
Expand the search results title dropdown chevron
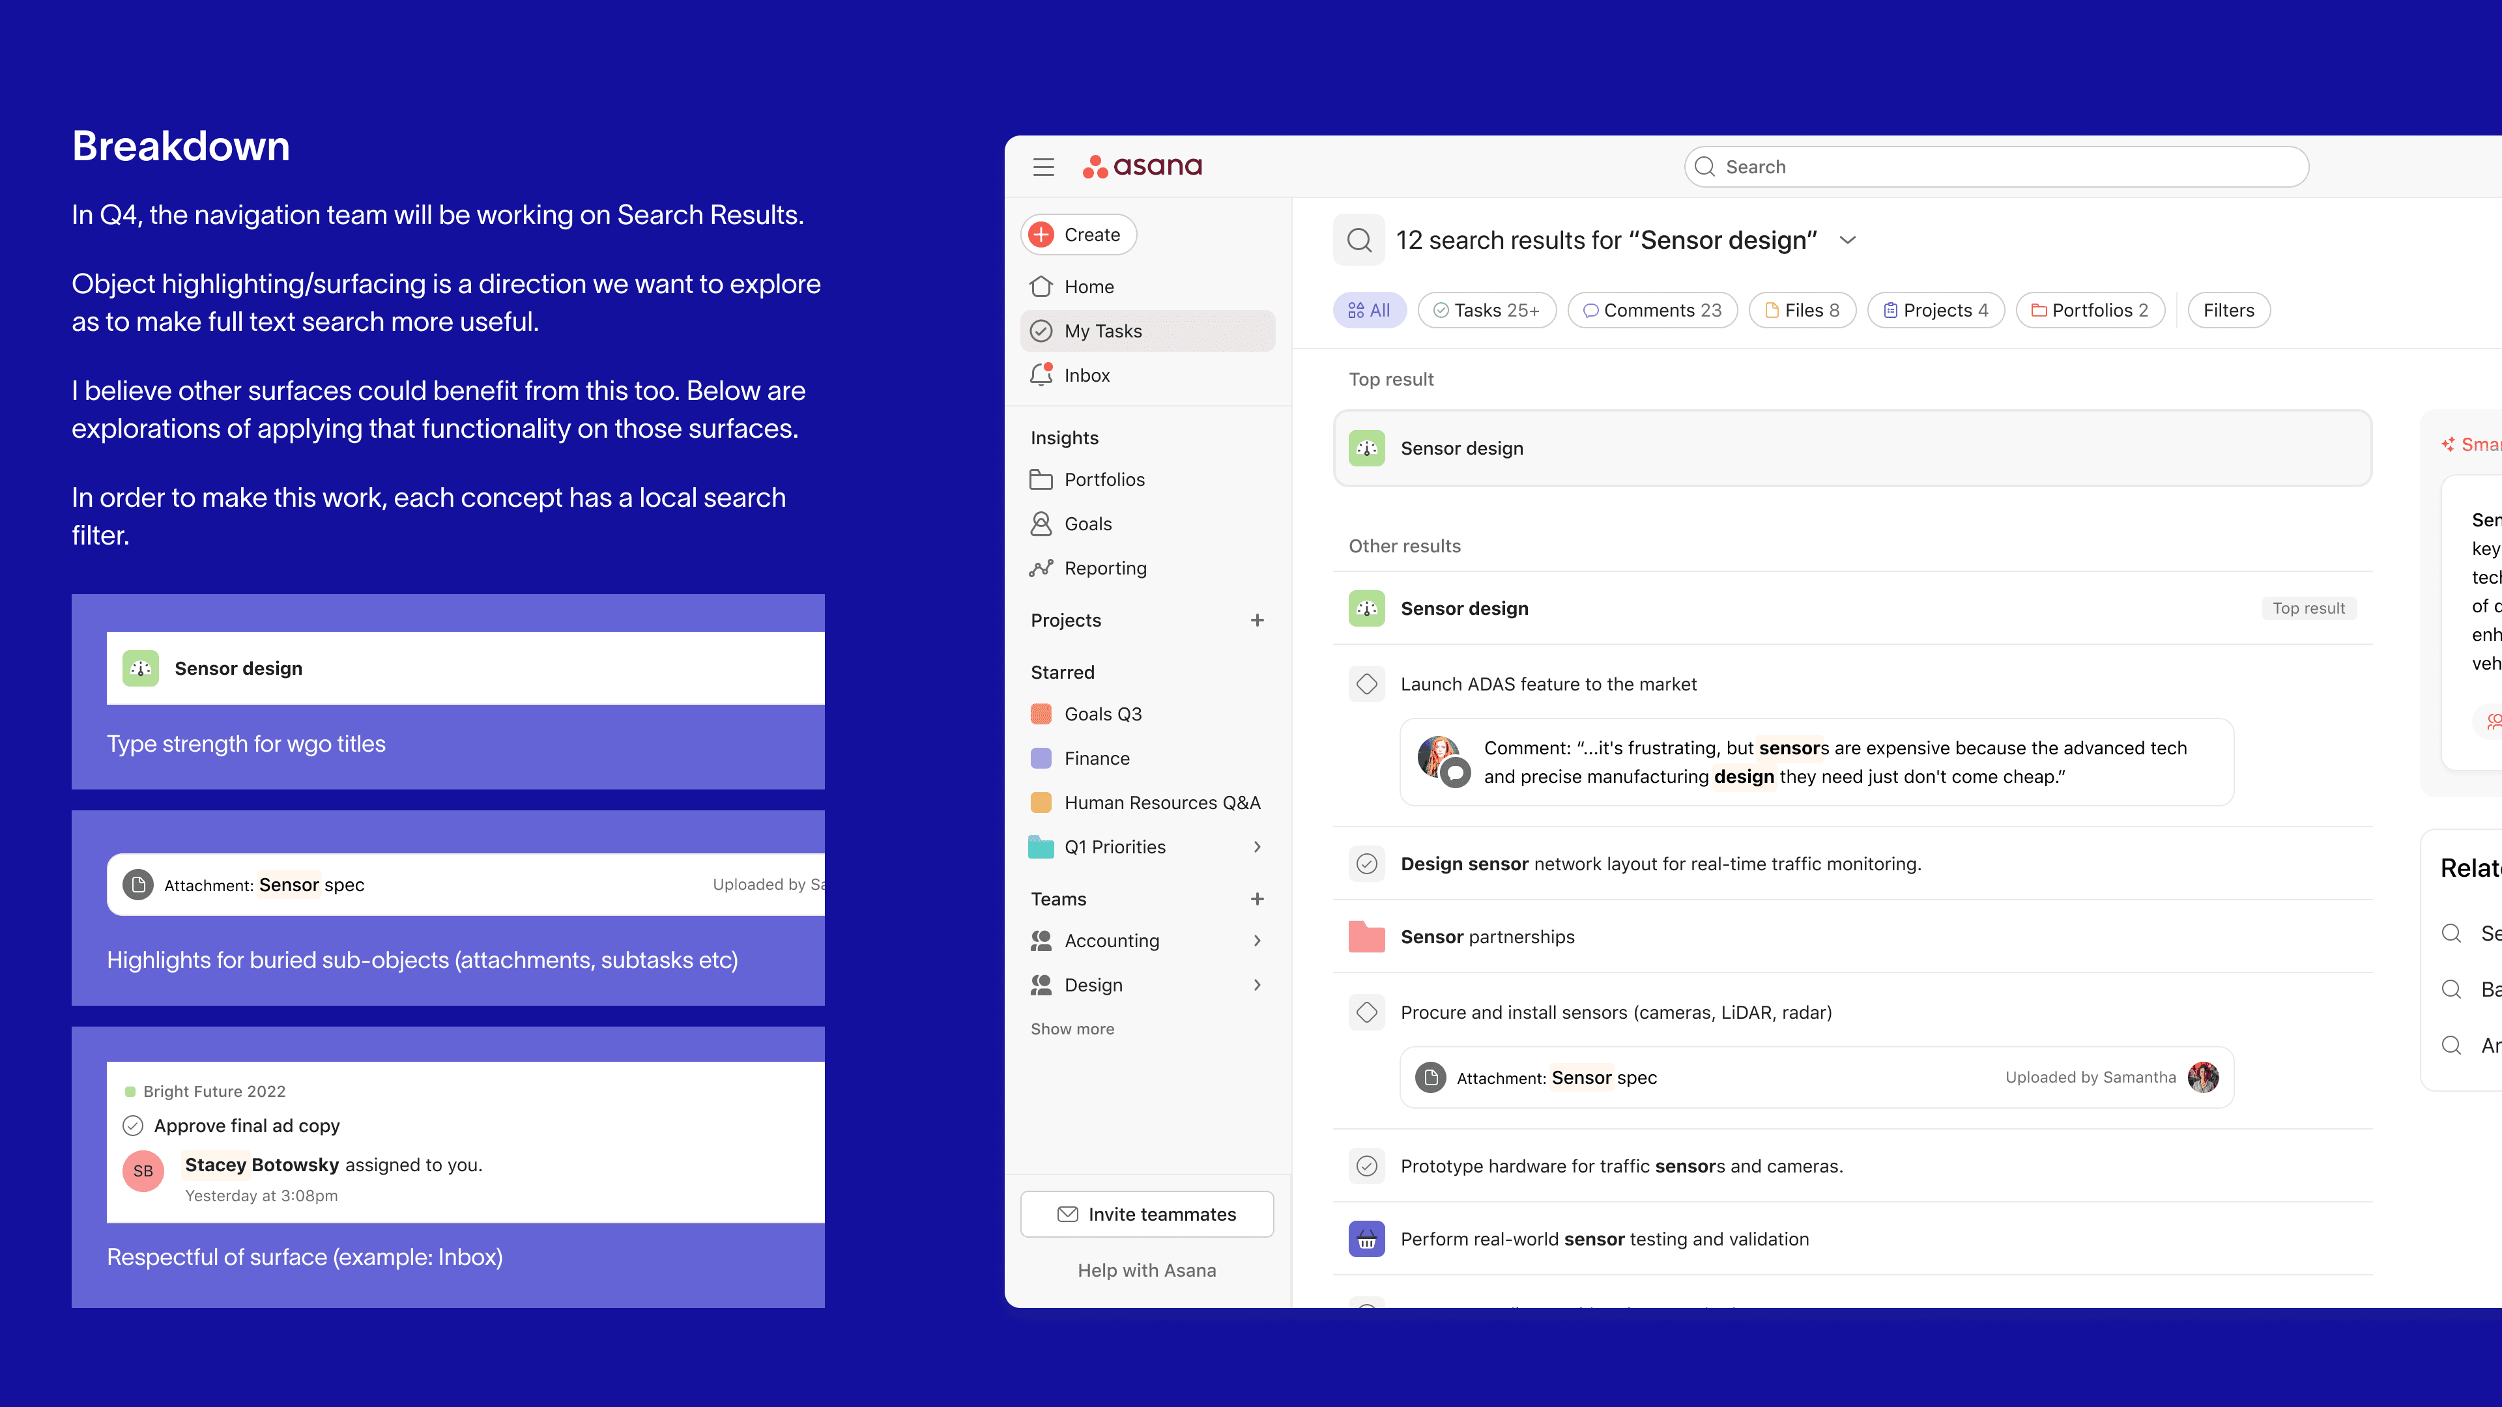tap(1847, 240)
